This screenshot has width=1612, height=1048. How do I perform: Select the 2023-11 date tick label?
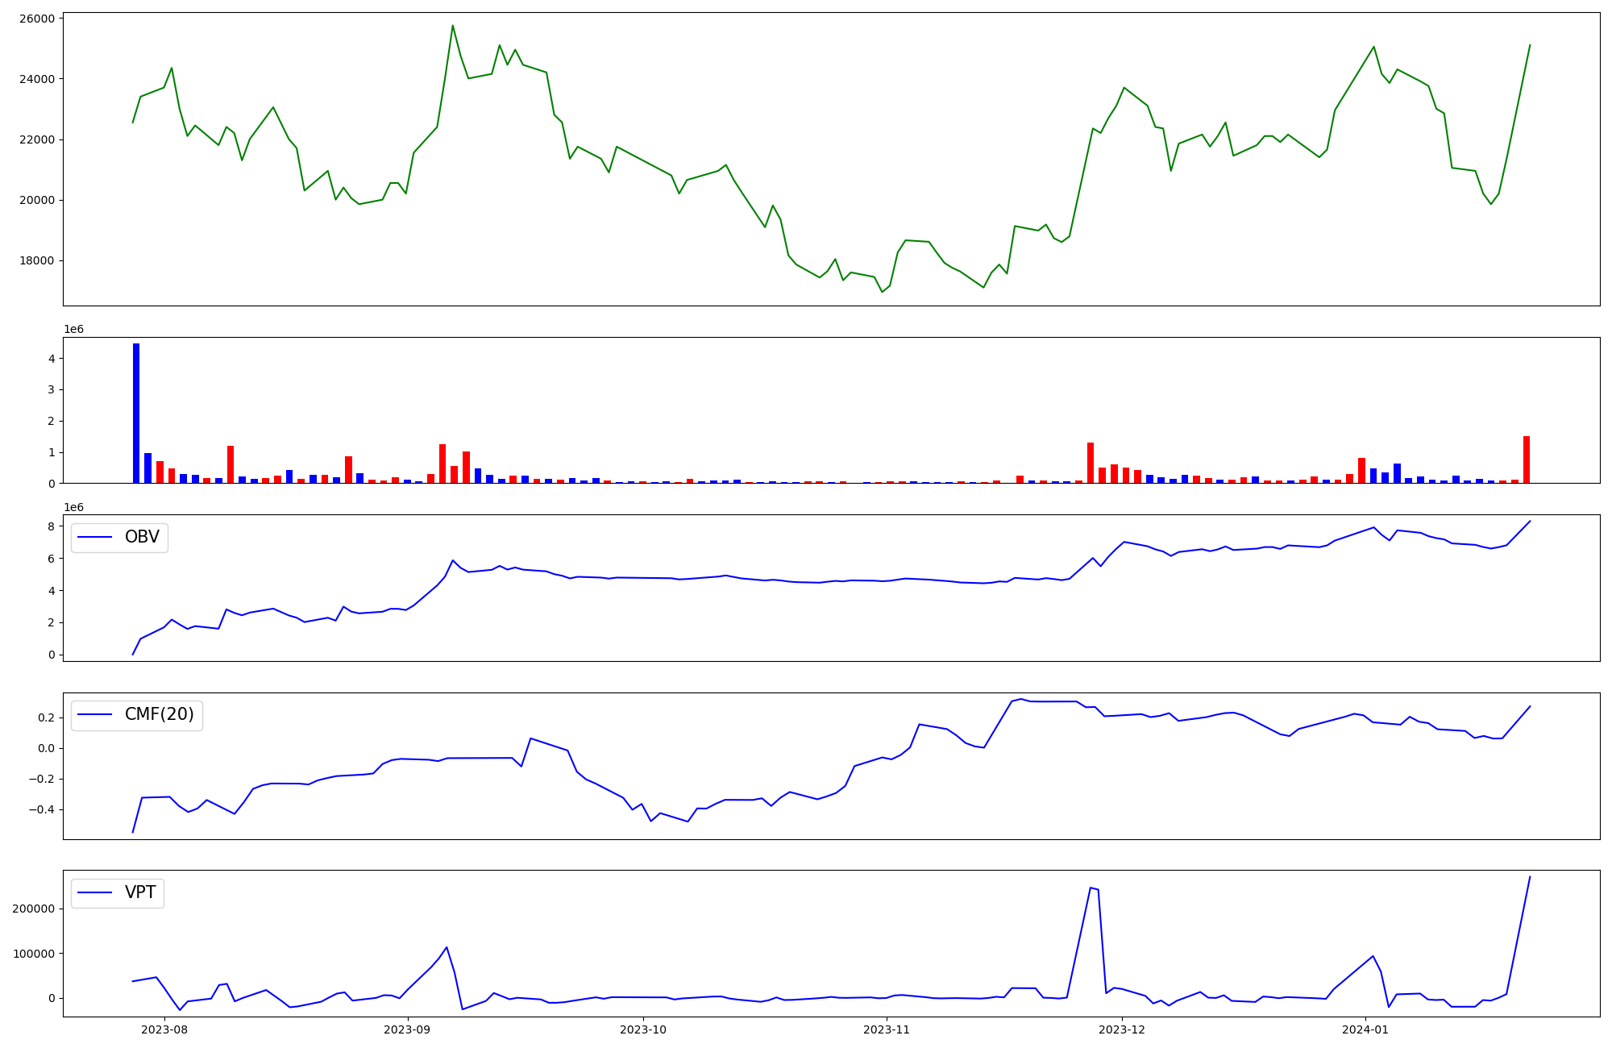[887, 1029]
